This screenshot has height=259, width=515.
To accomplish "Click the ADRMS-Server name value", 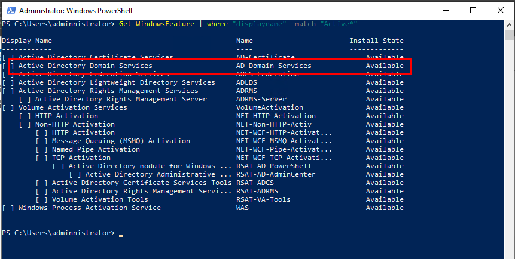I will (261, 99).
